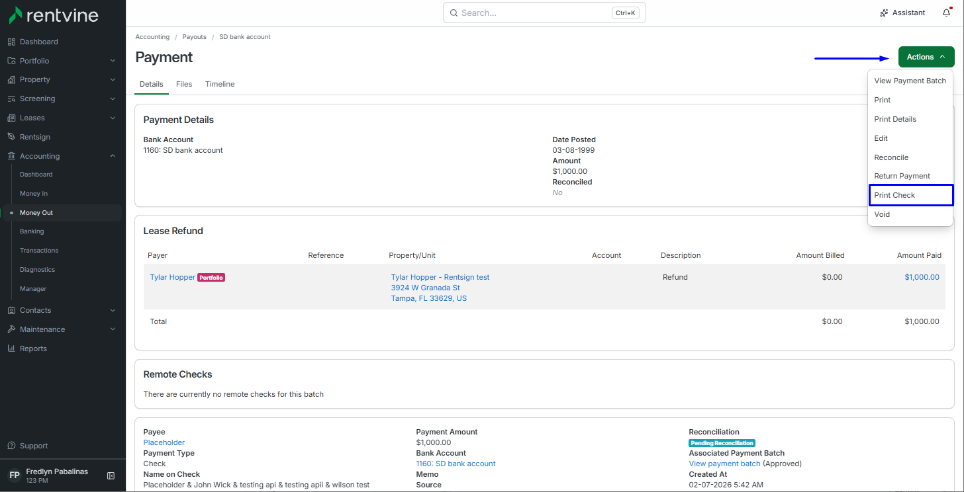The height and width of the screenshot is (492, 964).
Task: Click the date posted 03-08-1999
Action: [x=573, y=150]
